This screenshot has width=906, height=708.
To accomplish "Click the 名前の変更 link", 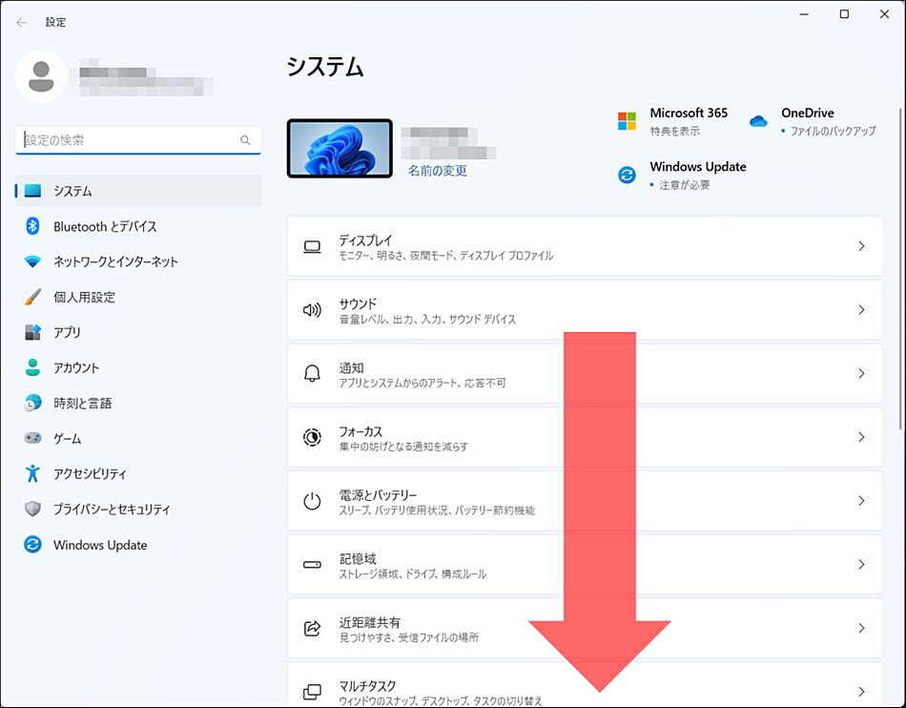I will tap(437, 168).
